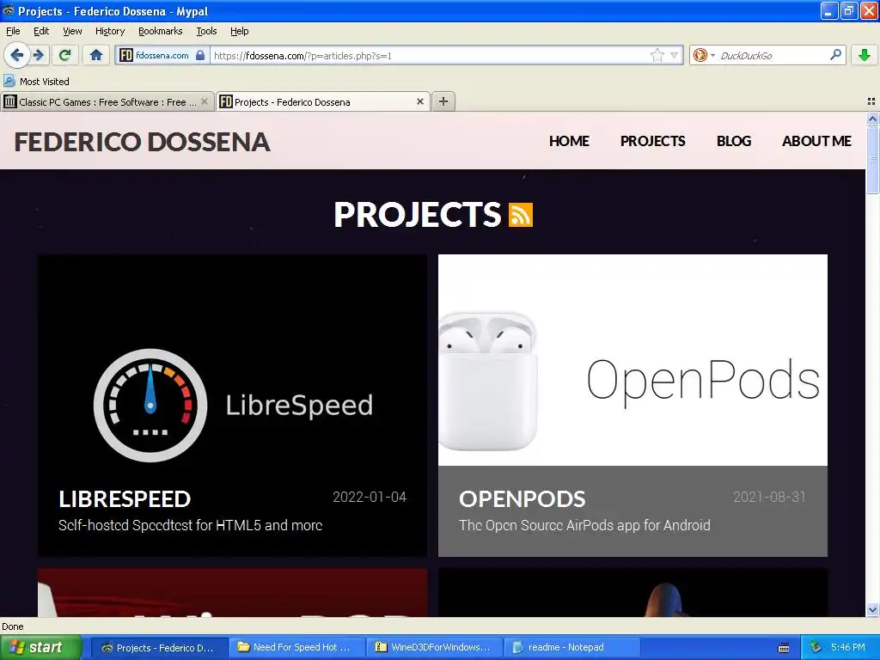This screenshot has width=880, height=660.
Task: Open the OpenPods project card image
Action: tap(632, 360)
